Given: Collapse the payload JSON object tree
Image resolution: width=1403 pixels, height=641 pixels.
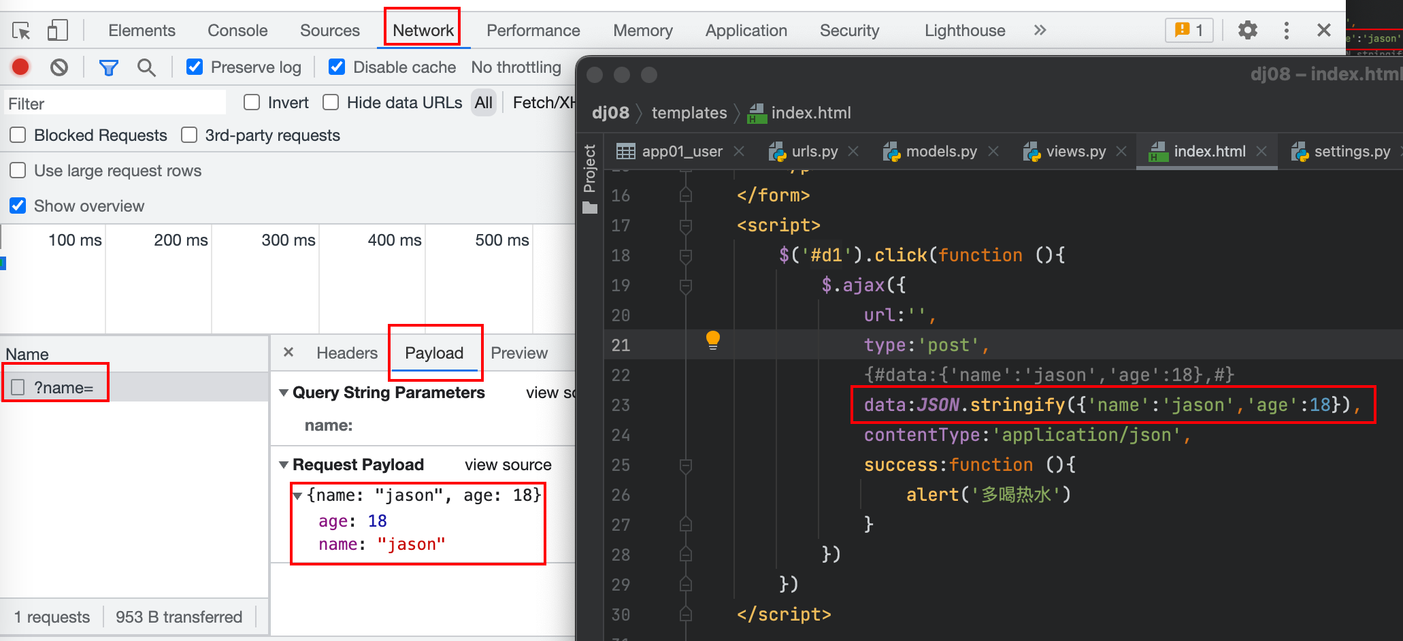Looking at the screenshot, I should (x=297, y=495).
